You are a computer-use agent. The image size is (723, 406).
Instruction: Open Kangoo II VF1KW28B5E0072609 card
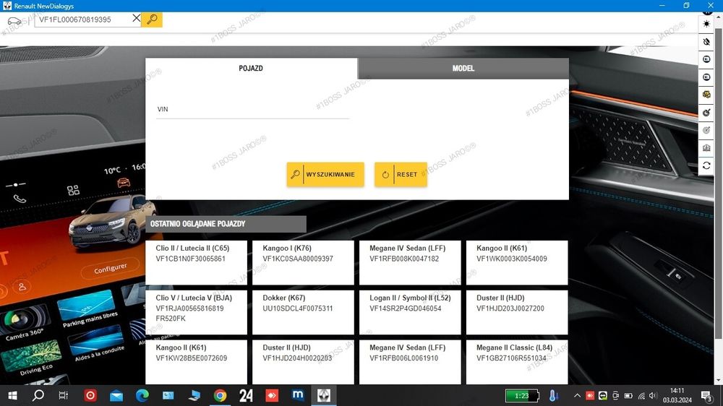click(197, 362)
